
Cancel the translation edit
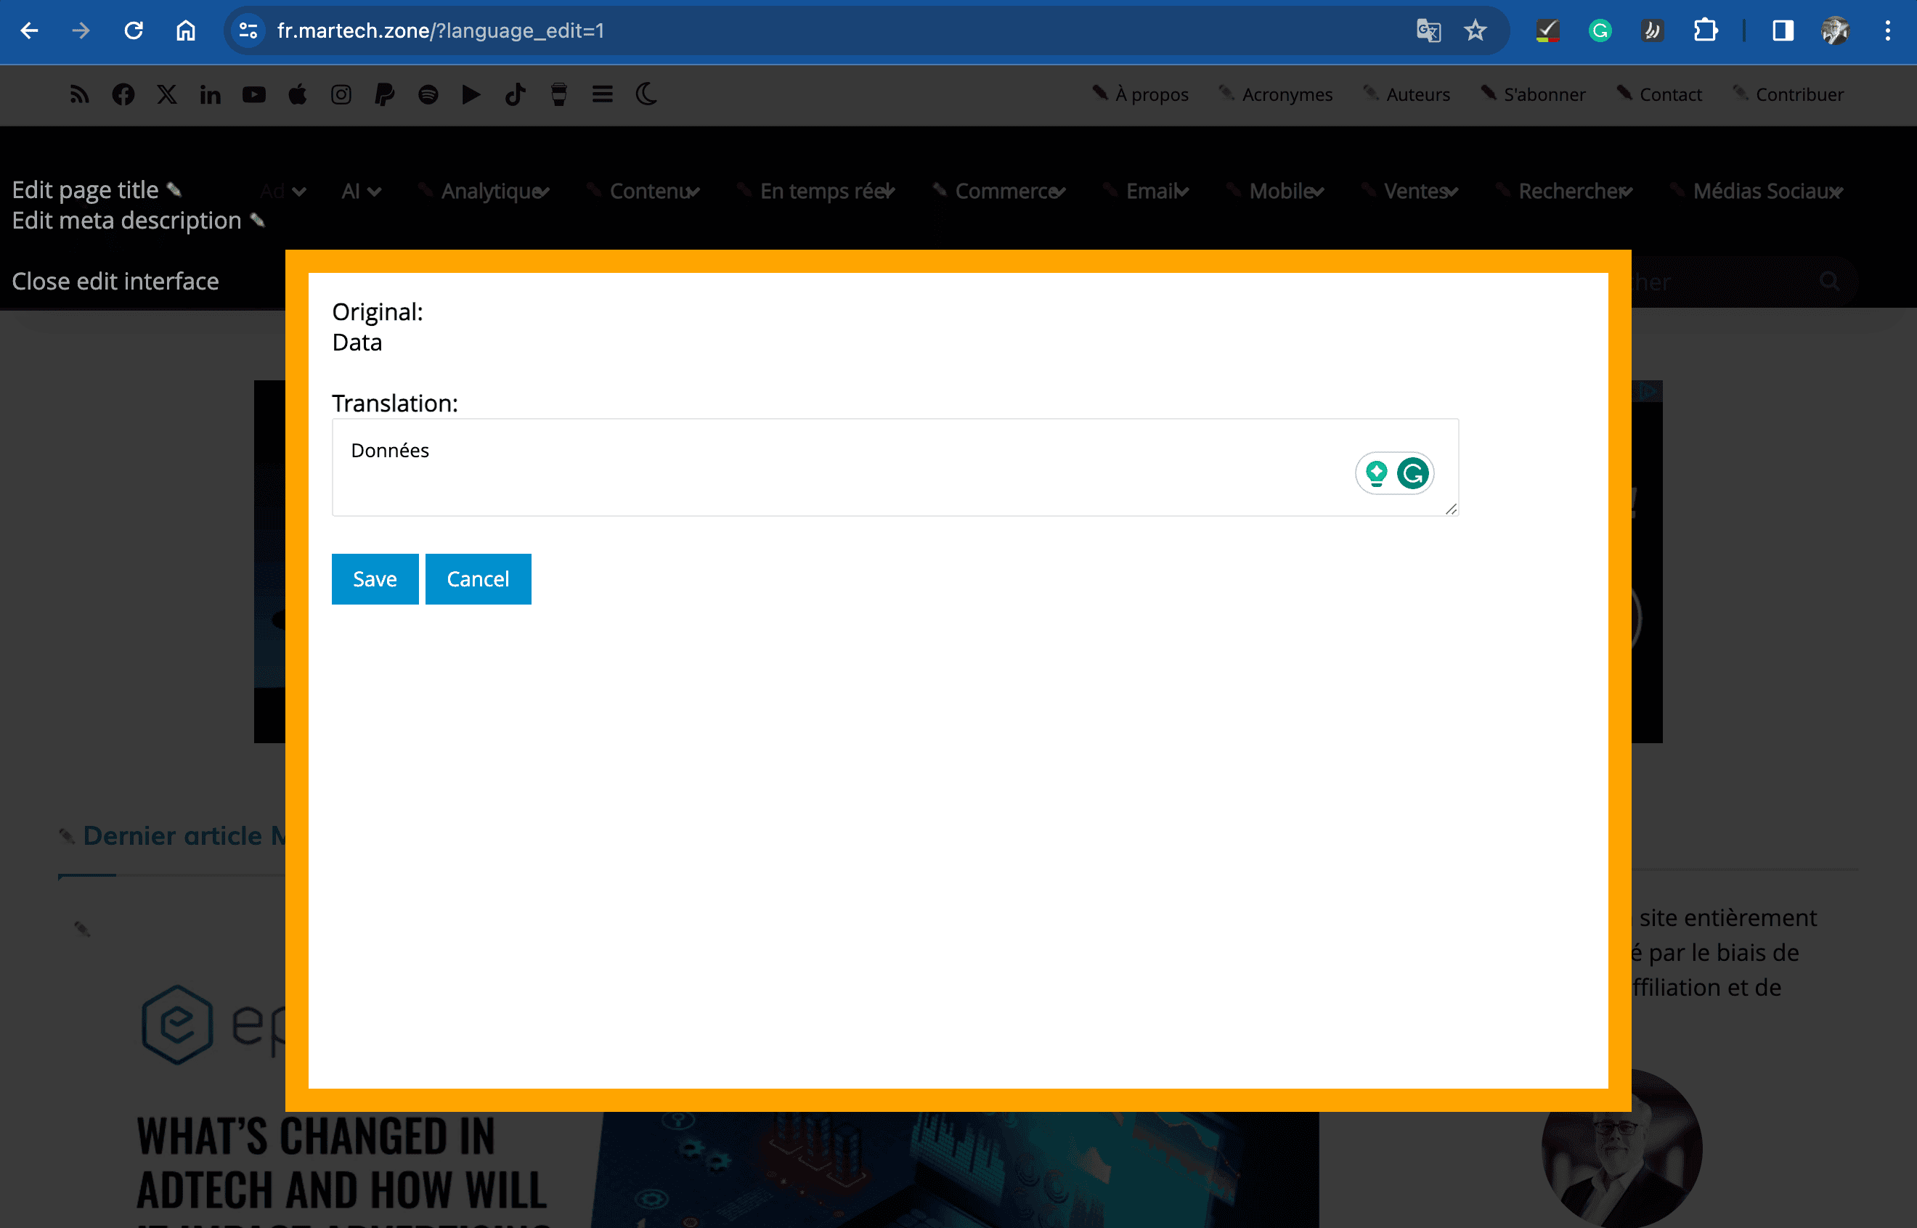477,579
